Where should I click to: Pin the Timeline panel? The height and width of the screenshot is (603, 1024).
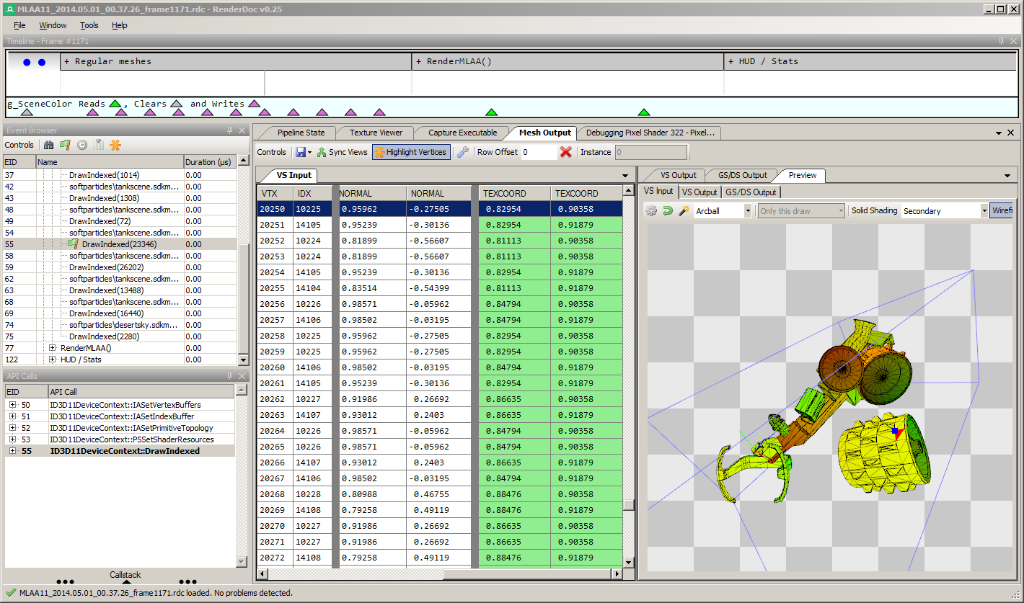(1002, 41)
